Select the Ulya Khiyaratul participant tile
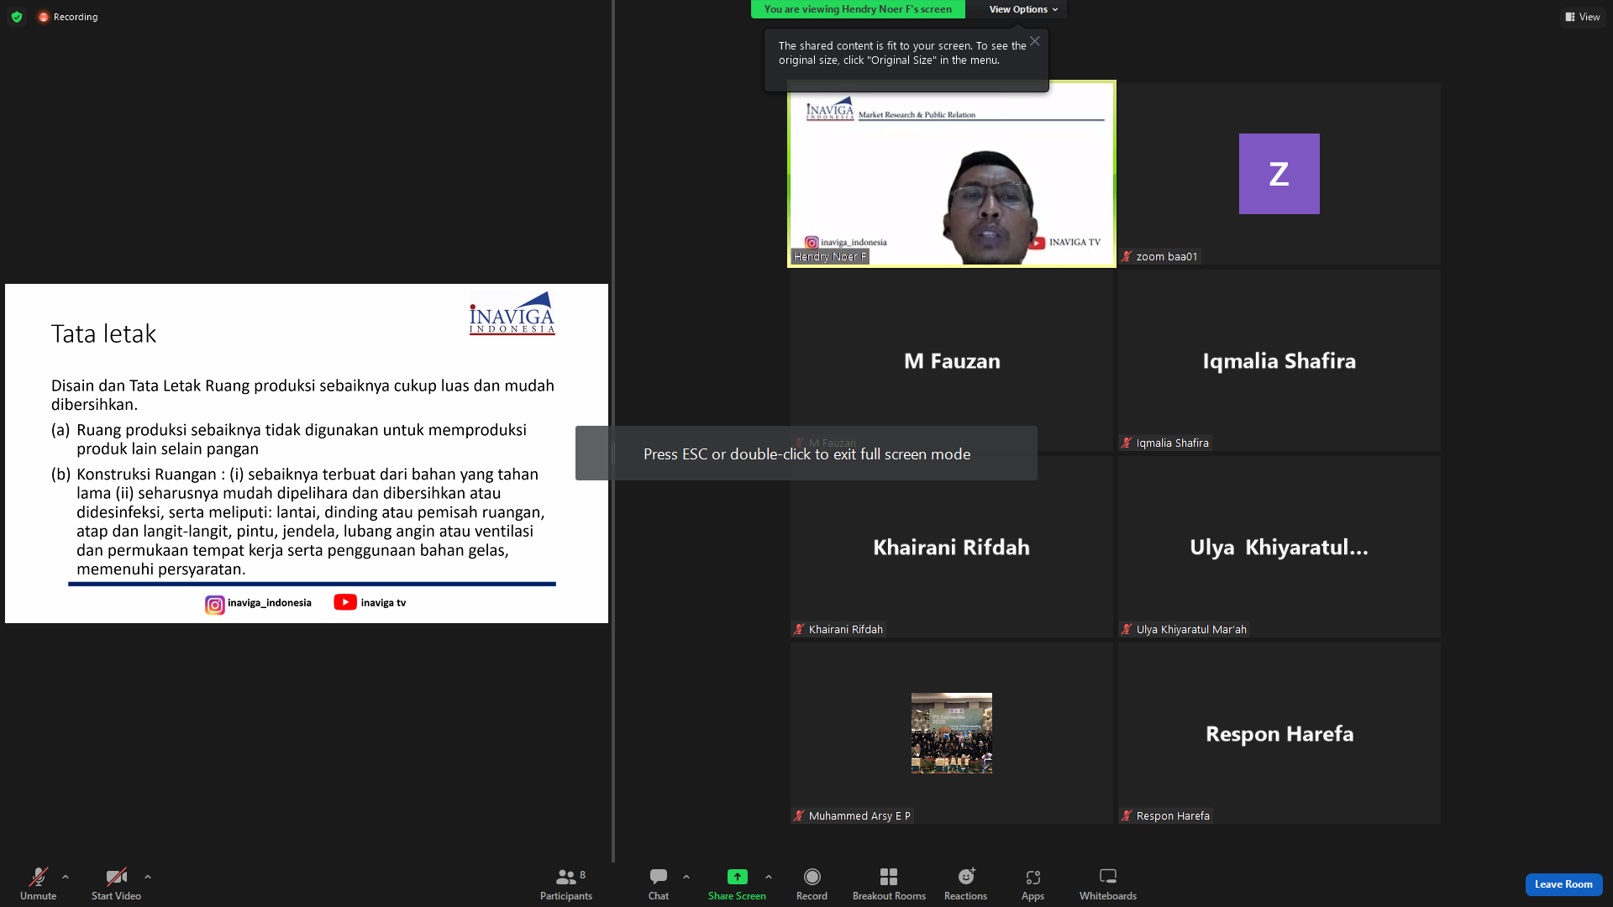The height and width of the screenshot is (907, 1613). point(1279,548)
